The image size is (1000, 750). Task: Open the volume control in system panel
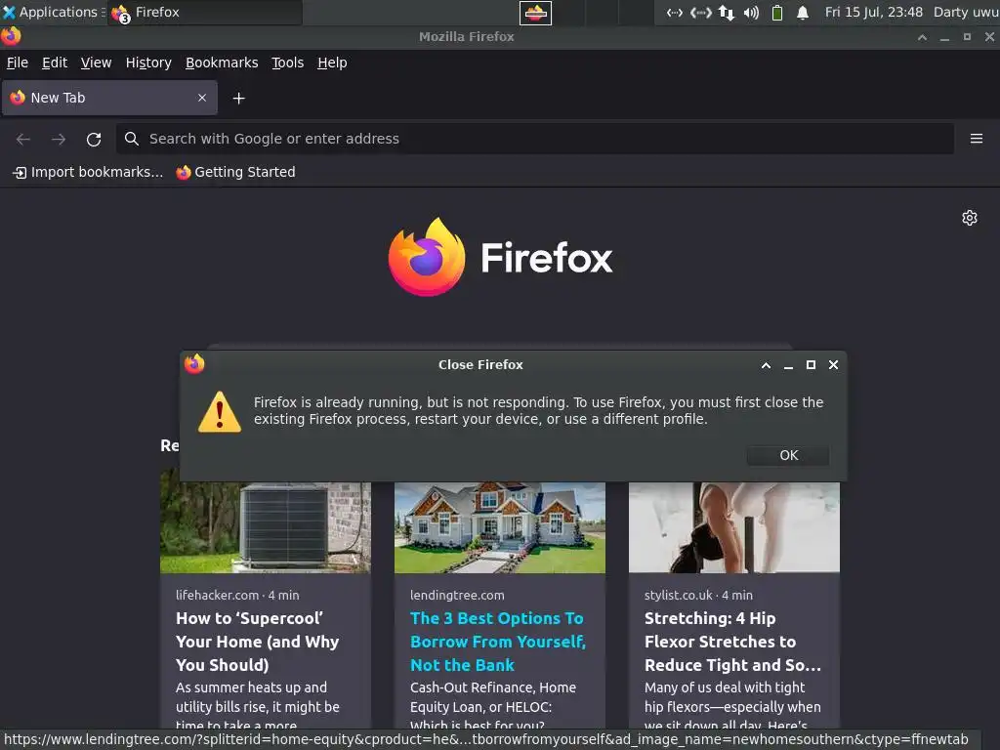751,12
